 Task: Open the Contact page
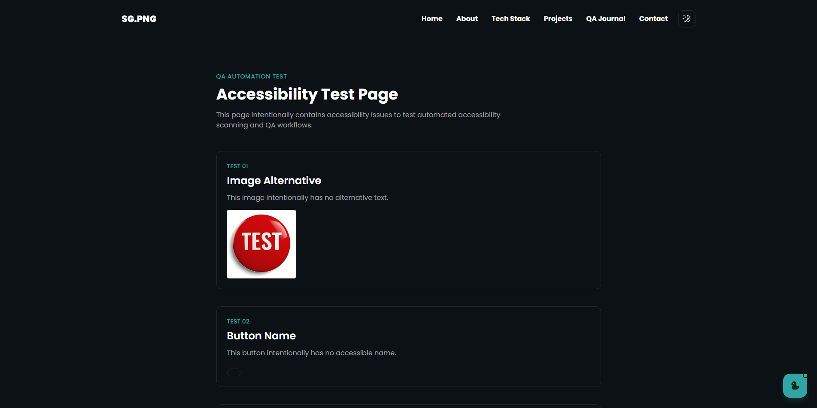pos(653,19)
